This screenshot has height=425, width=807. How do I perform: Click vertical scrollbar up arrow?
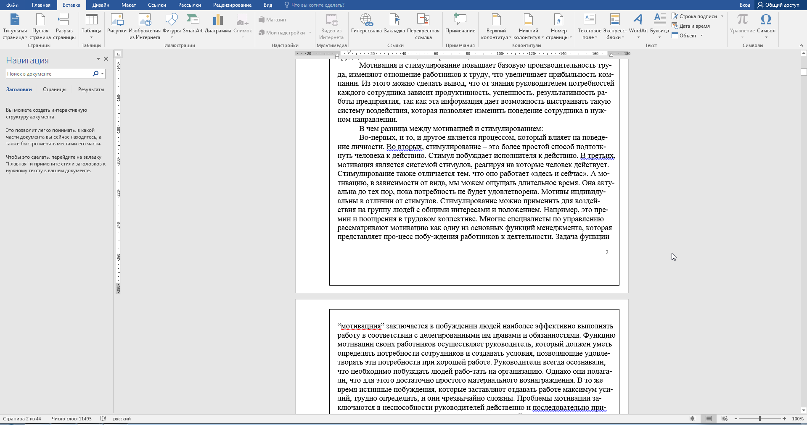coord(804,53)
